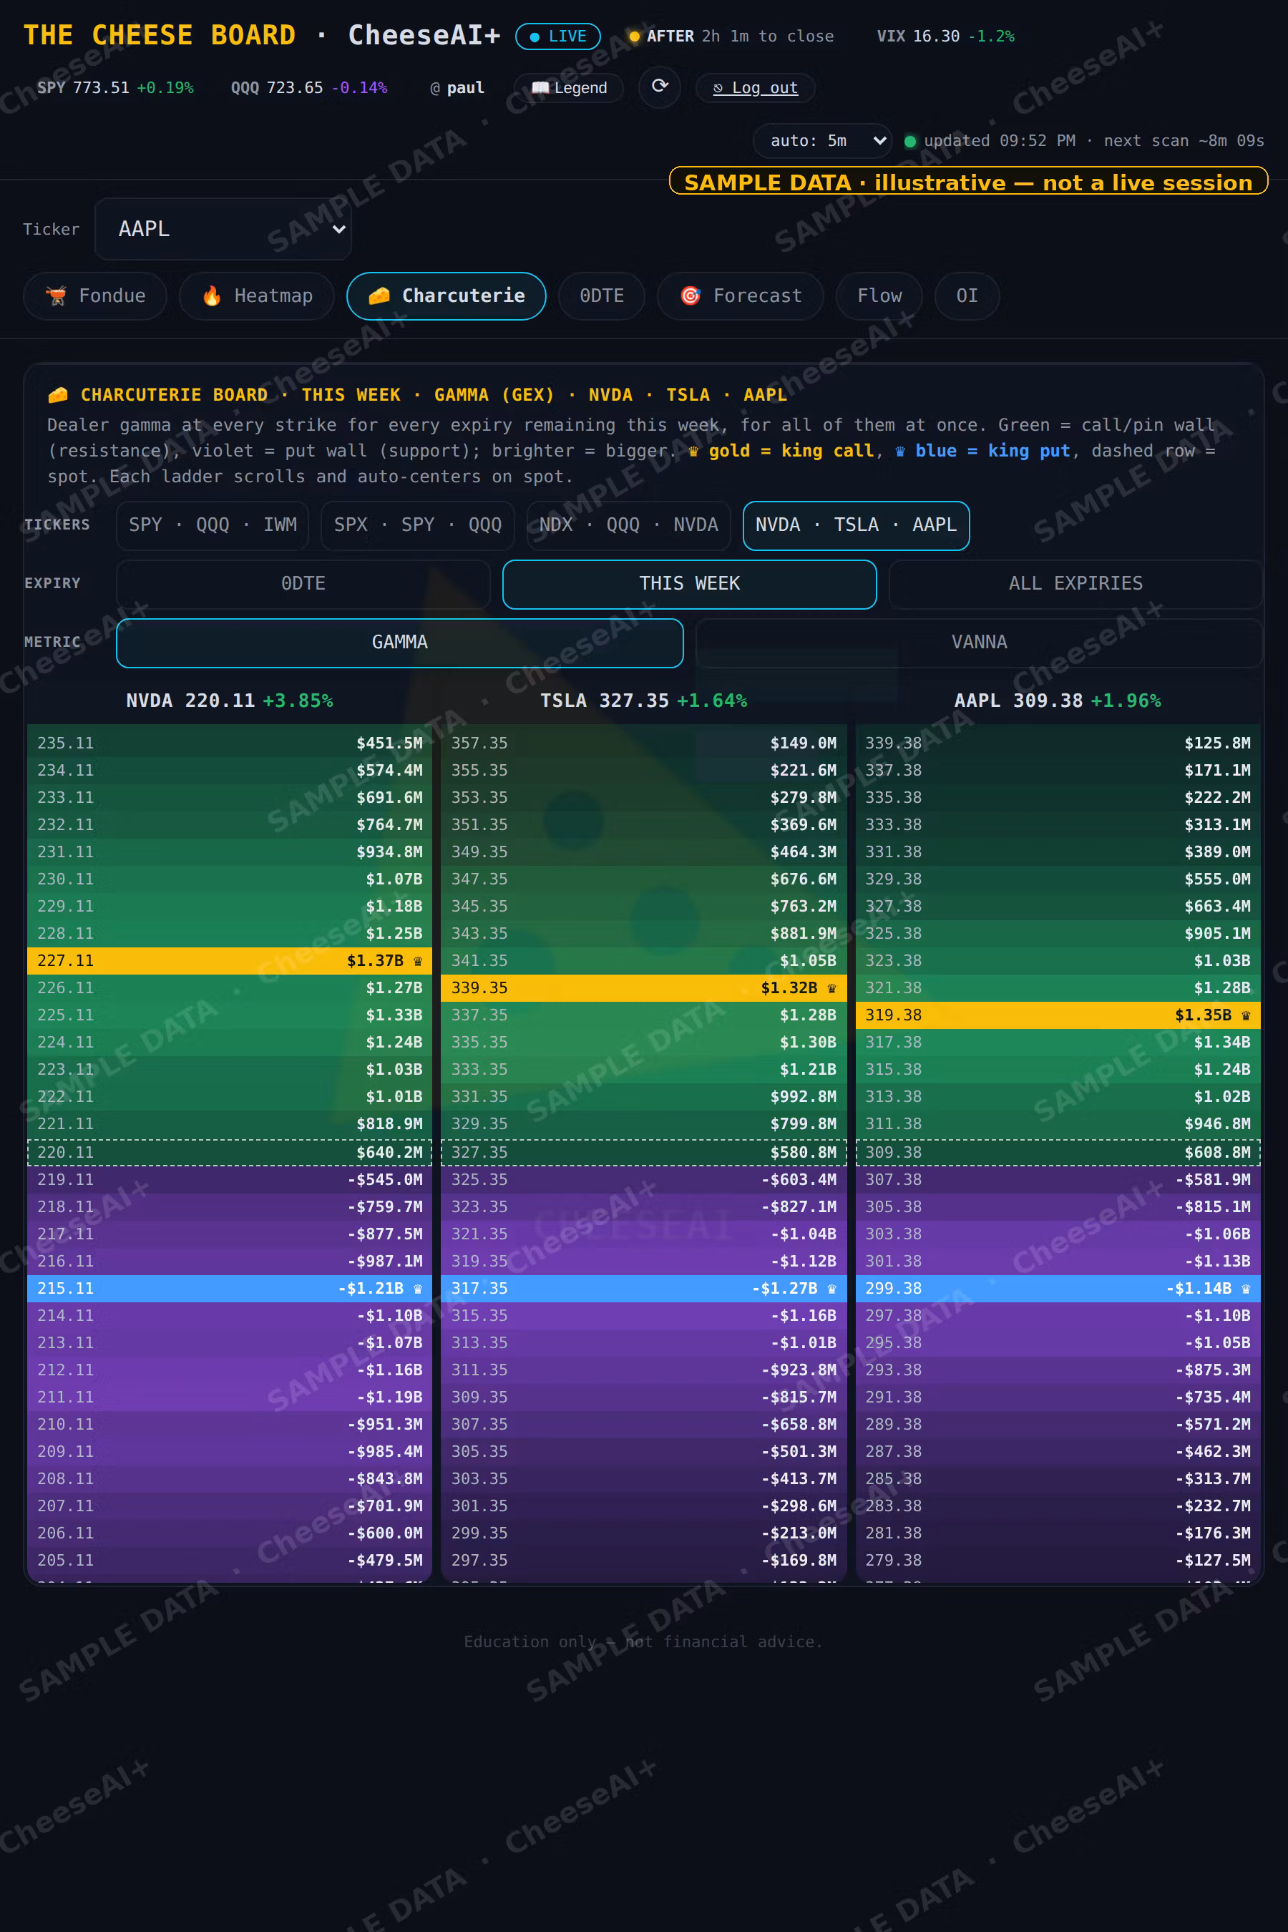Click the Log out link
Image resolution: width=1288 pixels, height=1932 pixels.
[755, 88]
